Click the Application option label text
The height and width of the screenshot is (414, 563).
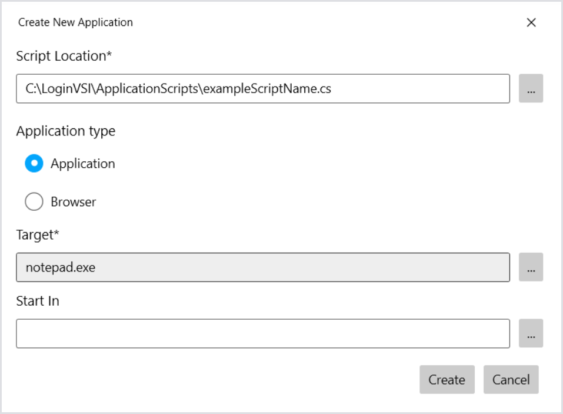82,164
